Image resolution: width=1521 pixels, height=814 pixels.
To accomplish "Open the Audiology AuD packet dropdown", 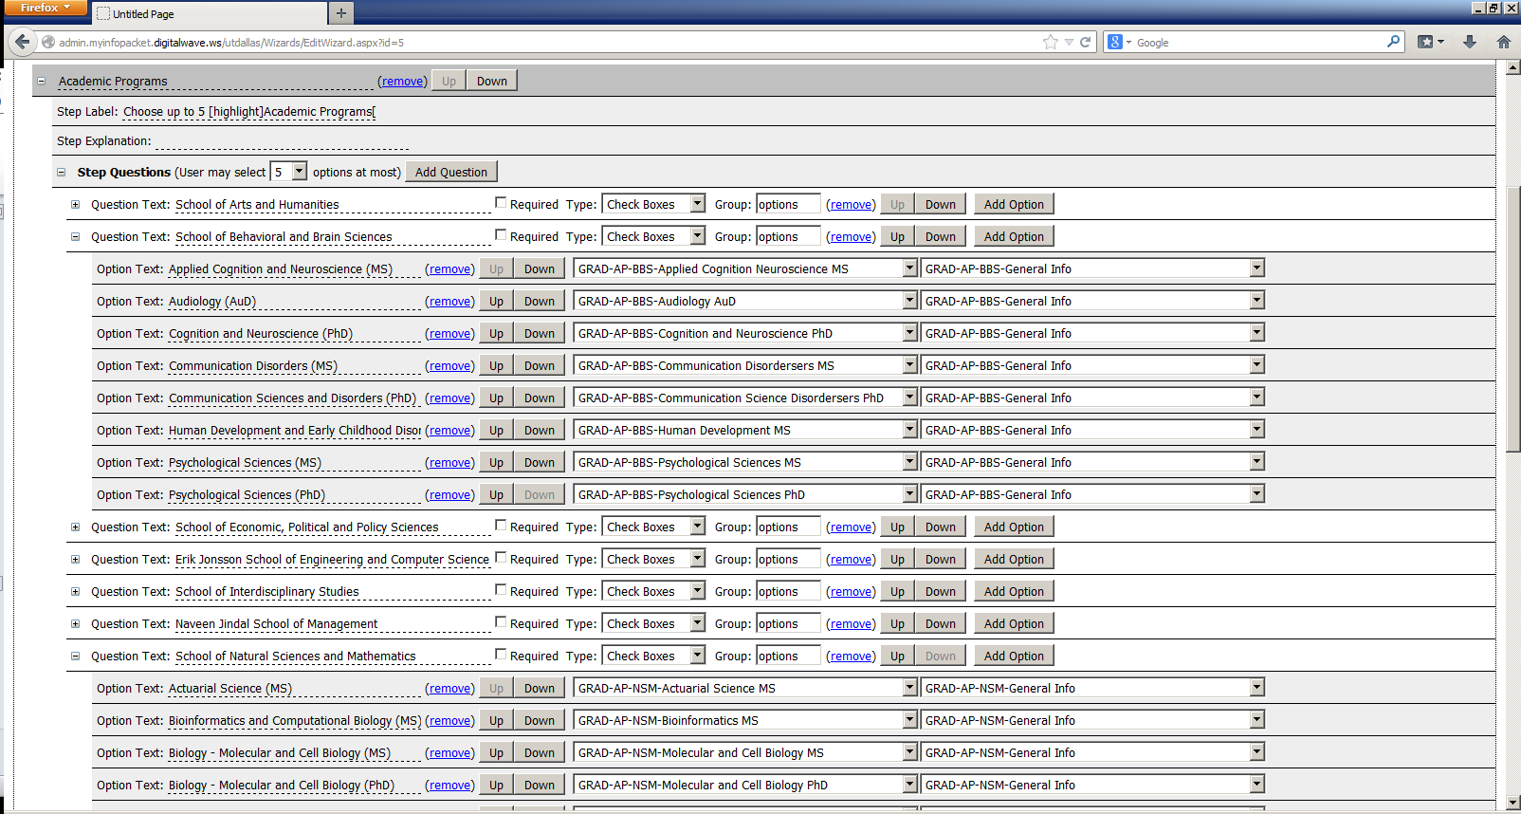I will pos(909,301).
